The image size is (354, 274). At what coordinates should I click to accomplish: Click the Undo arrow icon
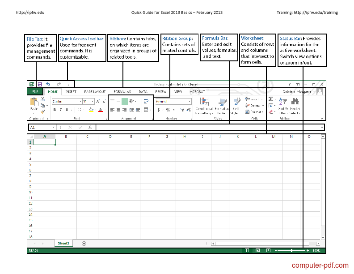pos(48,84)
